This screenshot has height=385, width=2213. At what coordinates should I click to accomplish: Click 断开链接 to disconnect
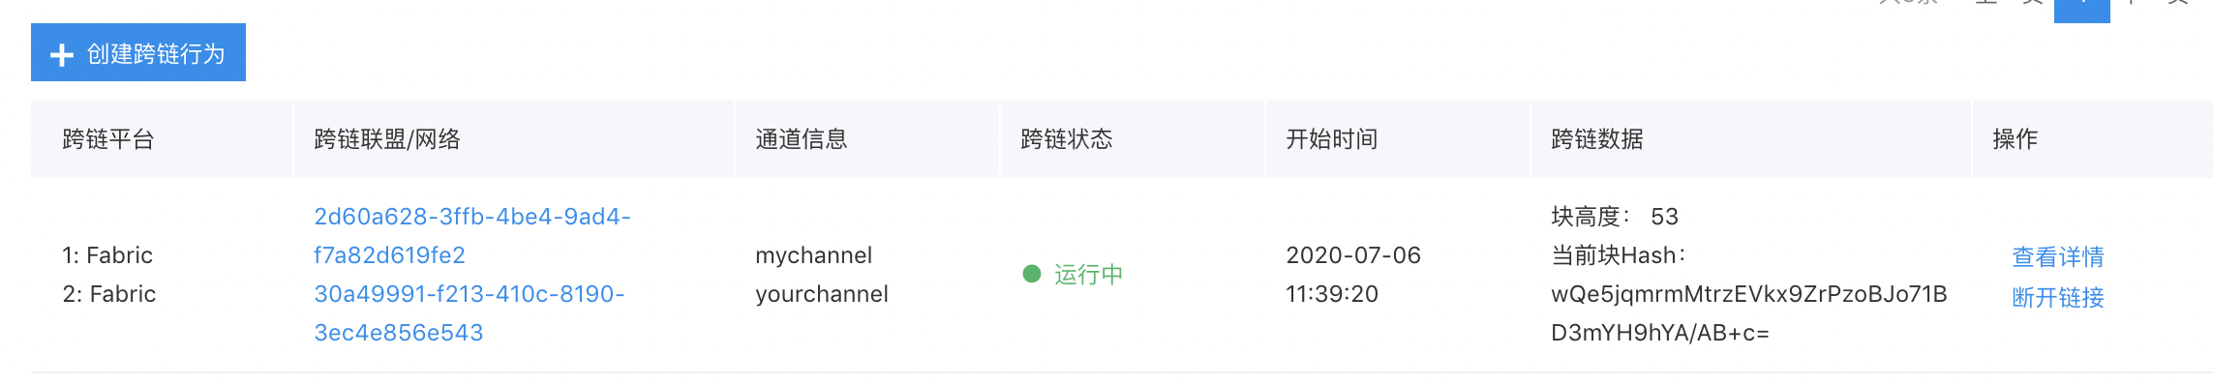coord(2058,297)
